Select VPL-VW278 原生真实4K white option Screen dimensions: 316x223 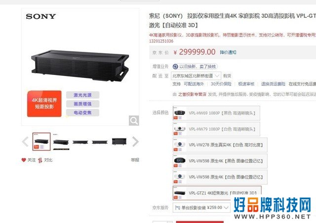pyautogui.click(x=220, y=145)
